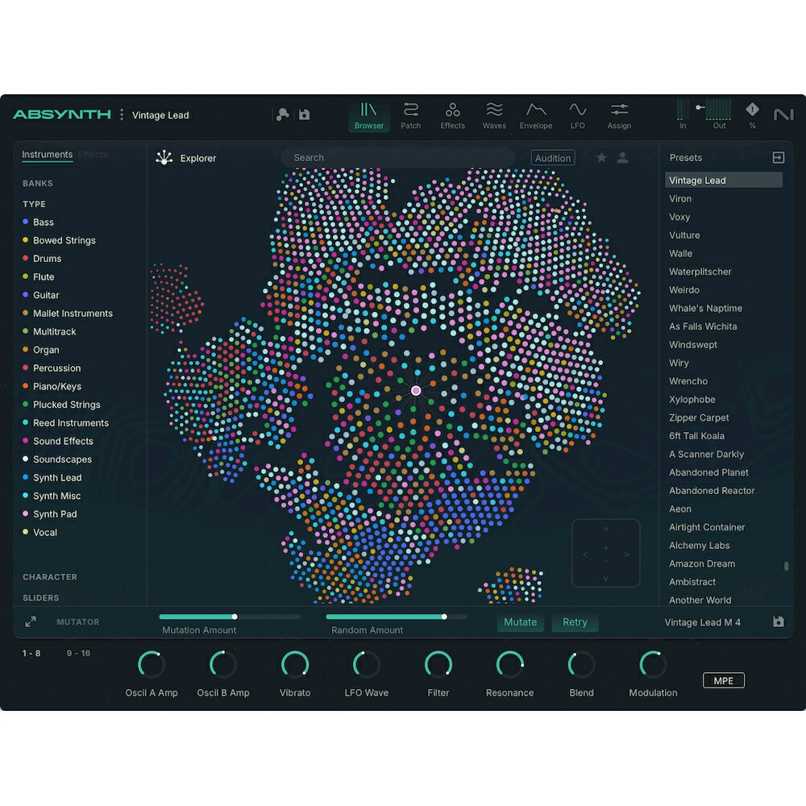The height and width of the screenshot is (806, 806).
Task: Click the Mutation Amount slider
Action: (x=230, y=617)
